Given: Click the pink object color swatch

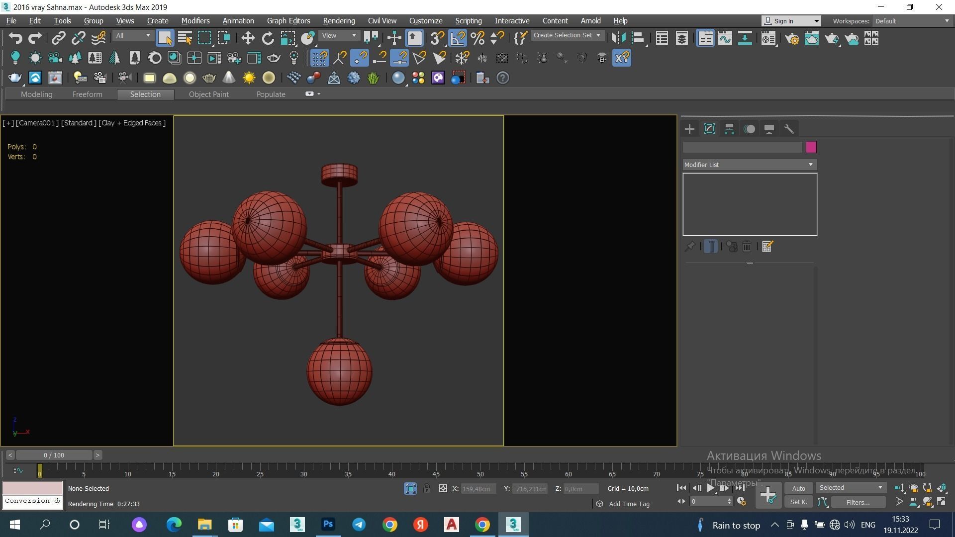Looking at the screenshot, I should pyautogui.click(x=811, y=147).
